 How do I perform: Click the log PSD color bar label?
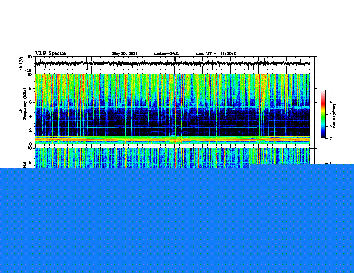[335, 116]
